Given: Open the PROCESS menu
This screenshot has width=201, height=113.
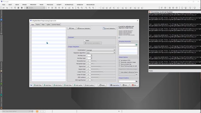Looking at the screenshot, I should click(x=50, y=5).
